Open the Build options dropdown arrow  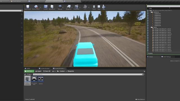click(89, 7)
